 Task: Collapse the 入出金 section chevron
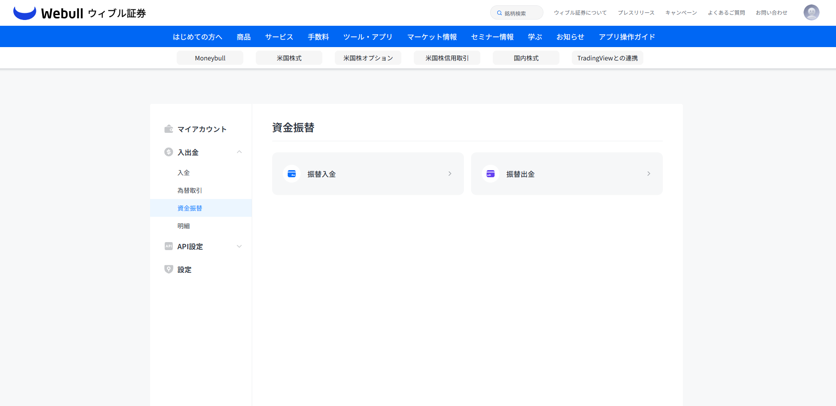(239, 152)
